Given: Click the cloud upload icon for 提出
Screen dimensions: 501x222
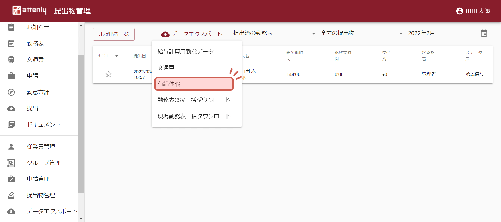Looking at the screenshot, I should (x=11, y=108).
